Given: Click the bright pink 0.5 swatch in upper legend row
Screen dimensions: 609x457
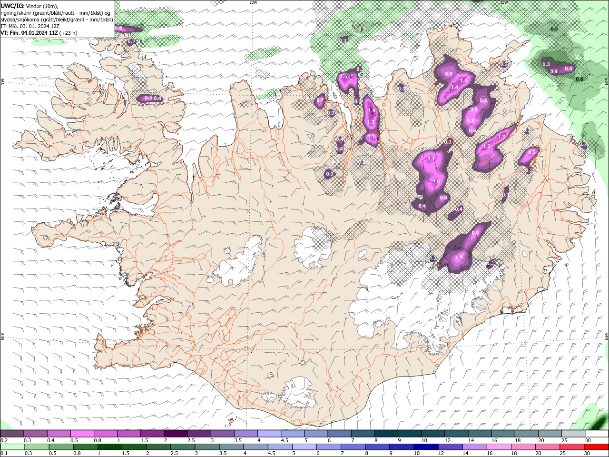Looking at the screenshot, I should (82, 434).
